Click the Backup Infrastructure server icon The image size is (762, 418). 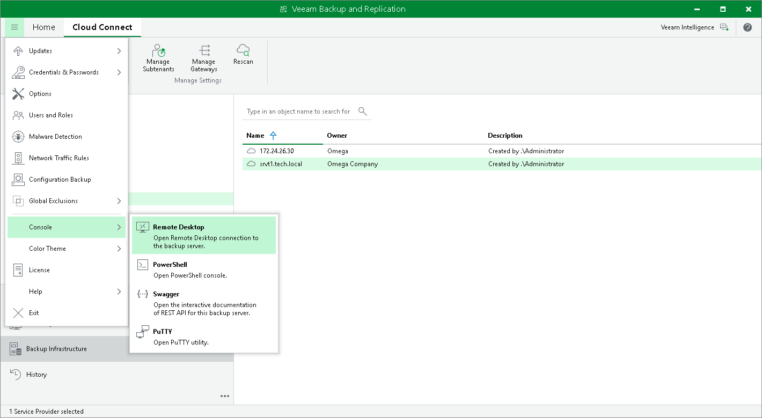[16, 349]
